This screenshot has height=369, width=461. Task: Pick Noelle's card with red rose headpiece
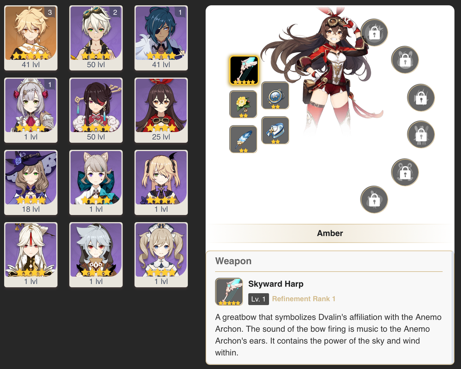coord(31,110)
